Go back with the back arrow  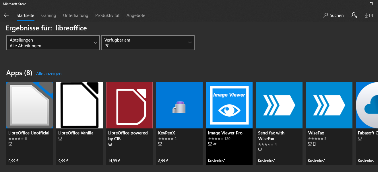[x=6, y=15]
